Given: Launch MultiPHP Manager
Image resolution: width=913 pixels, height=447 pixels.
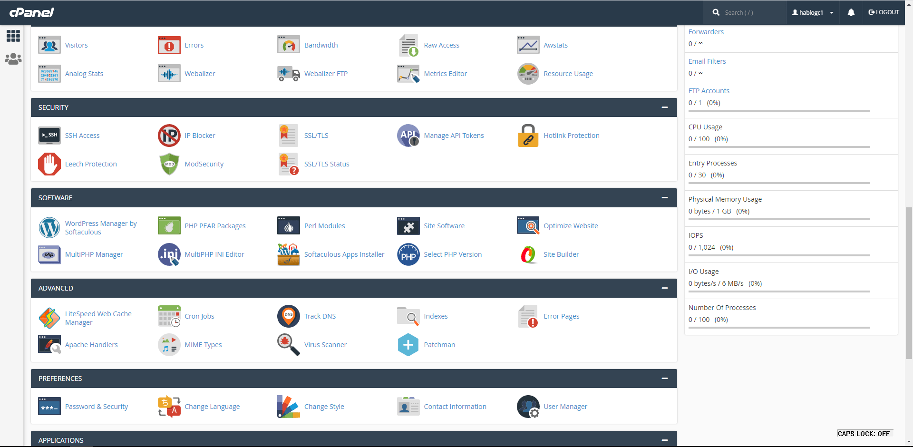Looking at the screenshot, I should click(94, 254).
